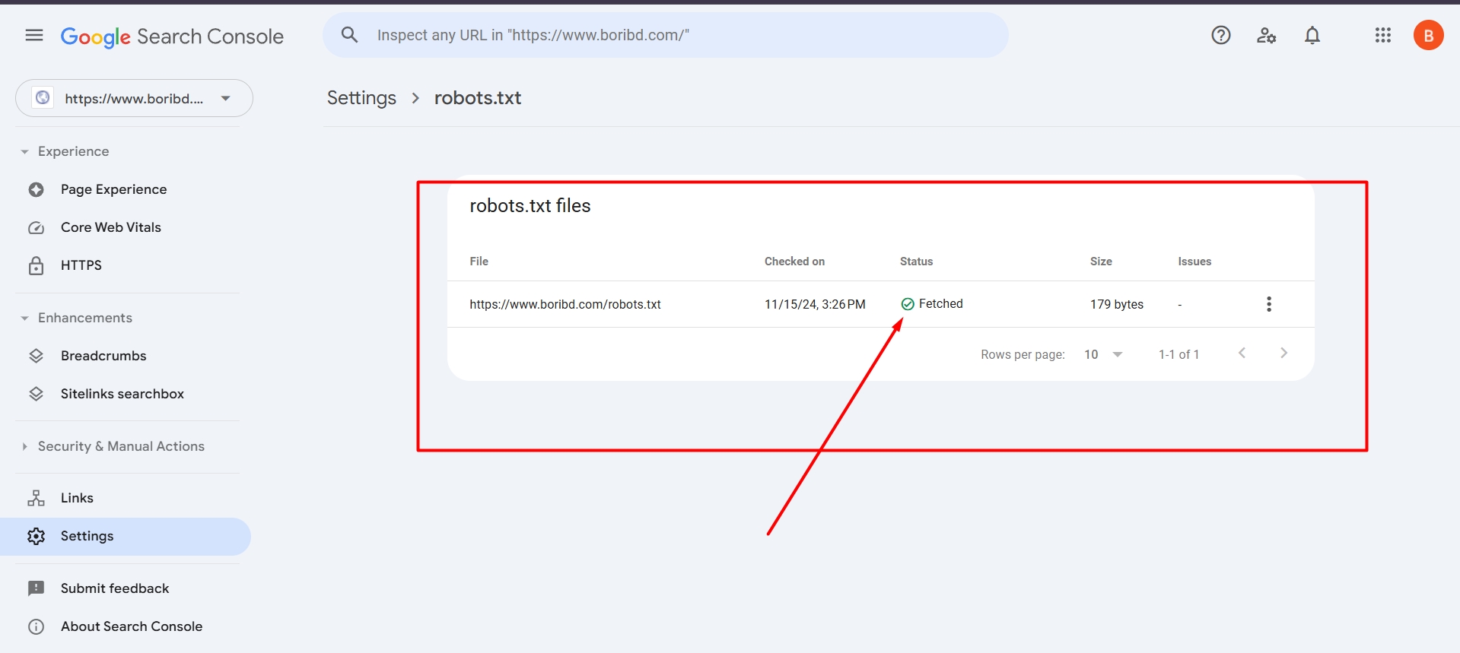Click Submit feedback
The width and height of the screenshot is (1460, 653).
coord(115,588)
